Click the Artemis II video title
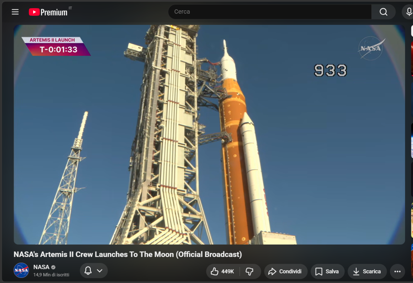The height and width of the screenshot is (283, 413). [x=128, y=254]
